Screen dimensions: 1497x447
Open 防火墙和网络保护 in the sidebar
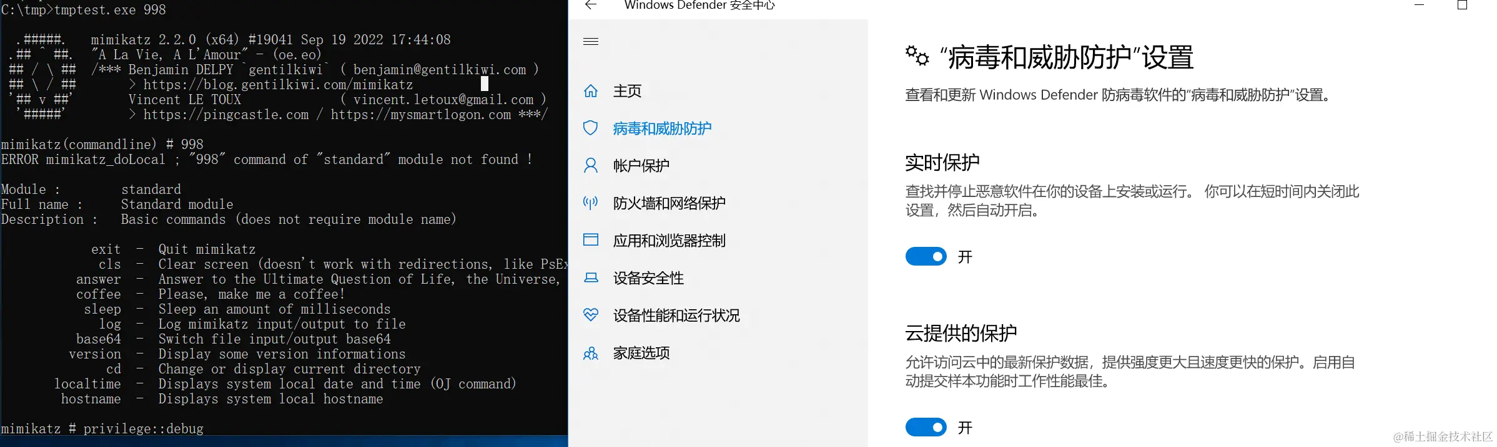(x=669, y=203)
